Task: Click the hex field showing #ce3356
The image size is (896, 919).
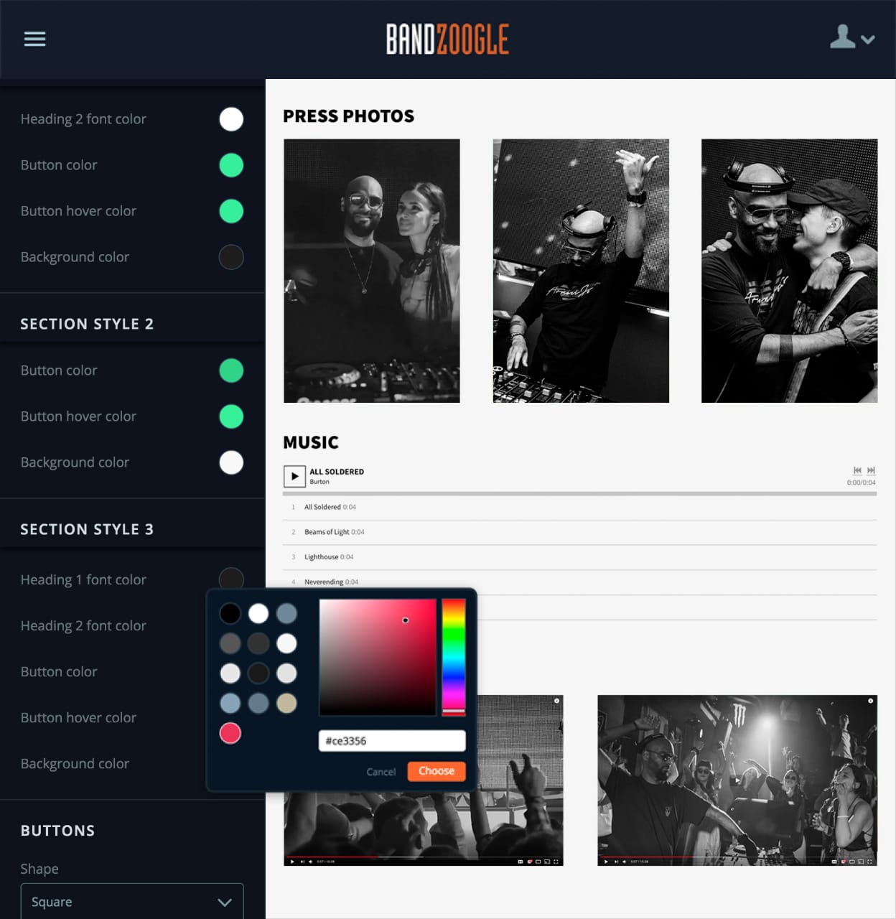Action: pyautogui.click(x=392, y=740)
